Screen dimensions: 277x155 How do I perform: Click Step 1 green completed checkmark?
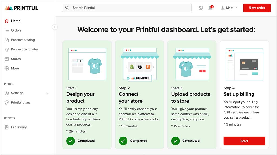[71, 141]
